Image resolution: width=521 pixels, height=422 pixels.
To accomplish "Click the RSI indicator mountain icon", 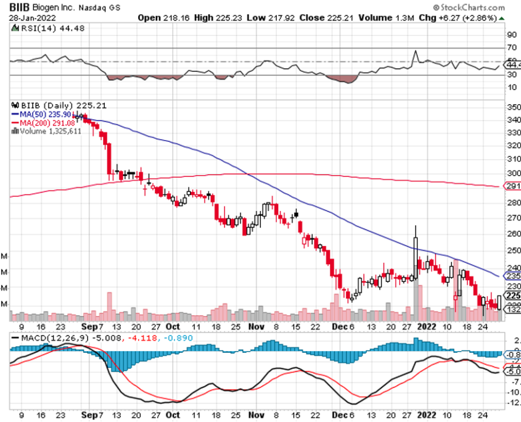I will click(x=15, y=28).
